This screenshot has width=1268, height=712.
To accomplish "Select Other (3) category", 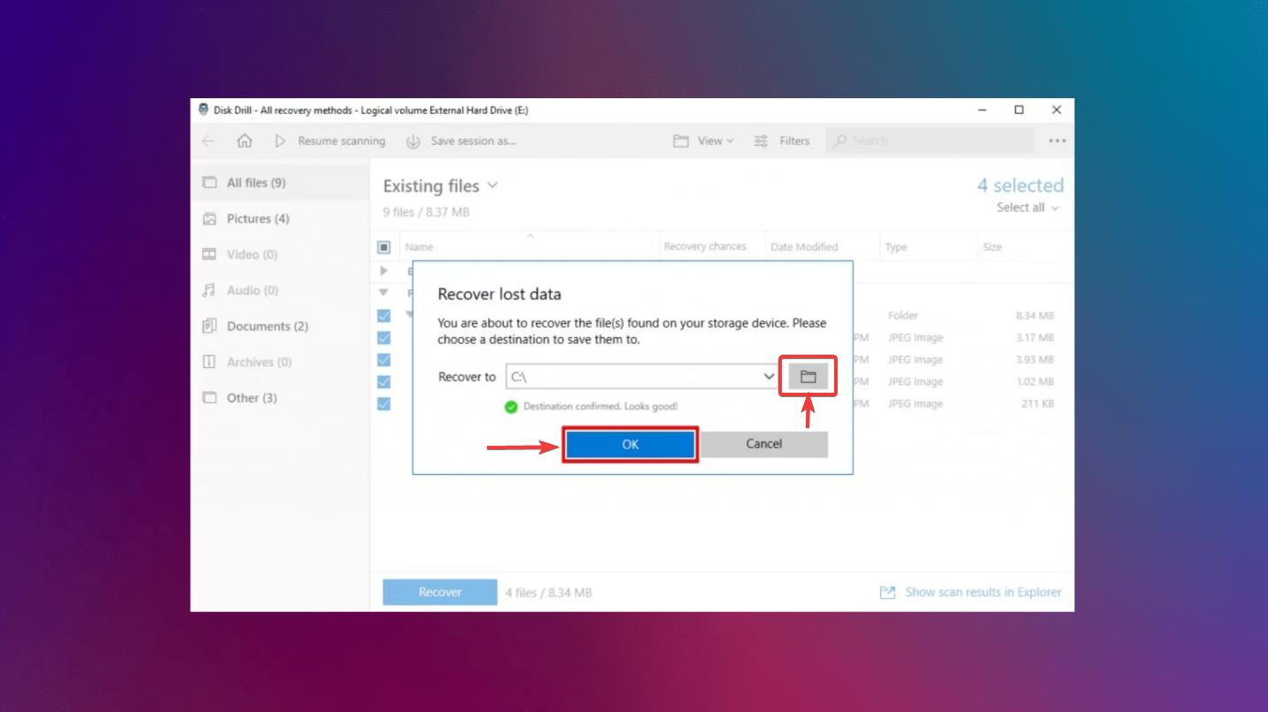I will (x=280, y=398).
